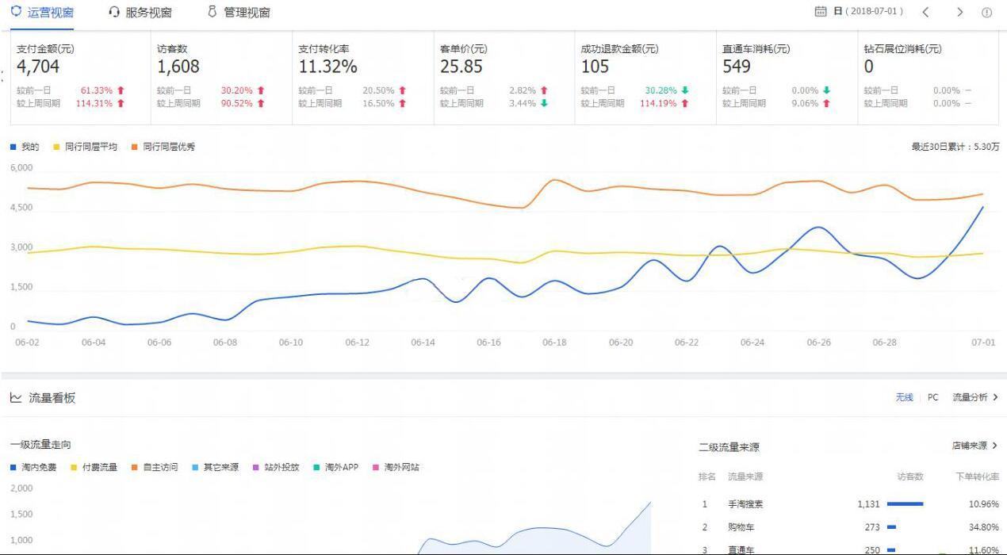Click the headset icon beside 服务视窗

pos(114,12)
